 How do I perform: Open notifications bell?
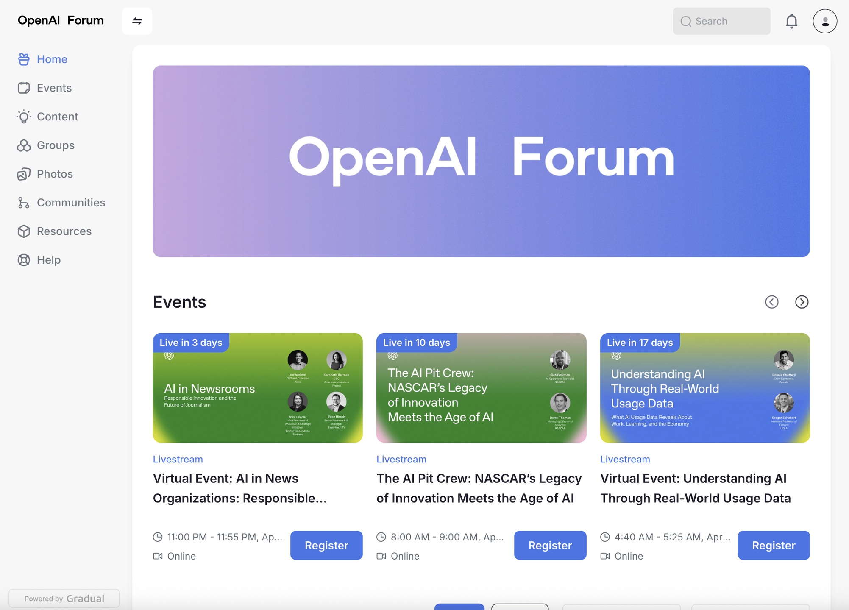791,21
